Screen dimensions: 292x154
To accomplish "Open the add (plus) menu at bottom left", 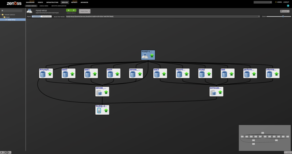I will point(2,152).
